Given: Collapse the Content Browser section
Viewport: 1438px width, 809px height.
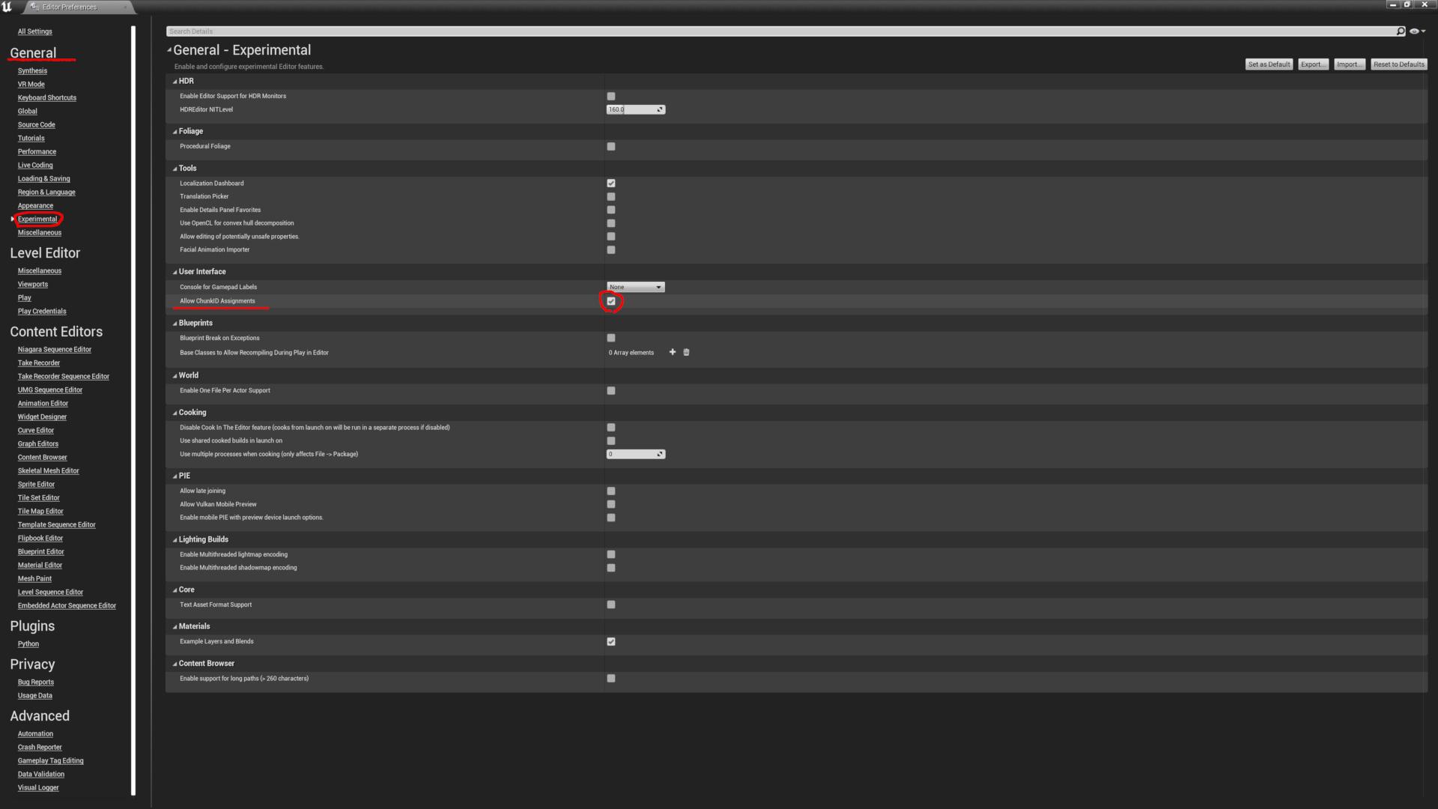Looking at the screenshot, I should click(x=175, y=664).
